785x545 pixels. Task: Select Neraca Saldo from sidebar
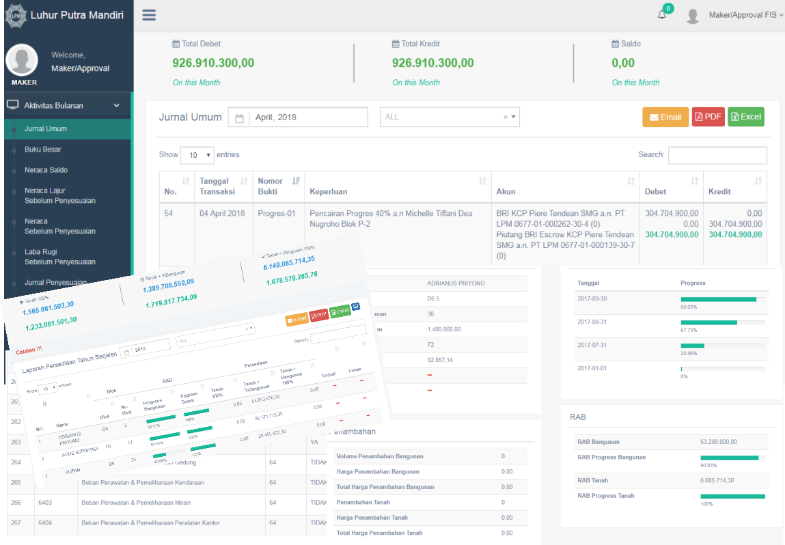point(46,169)
